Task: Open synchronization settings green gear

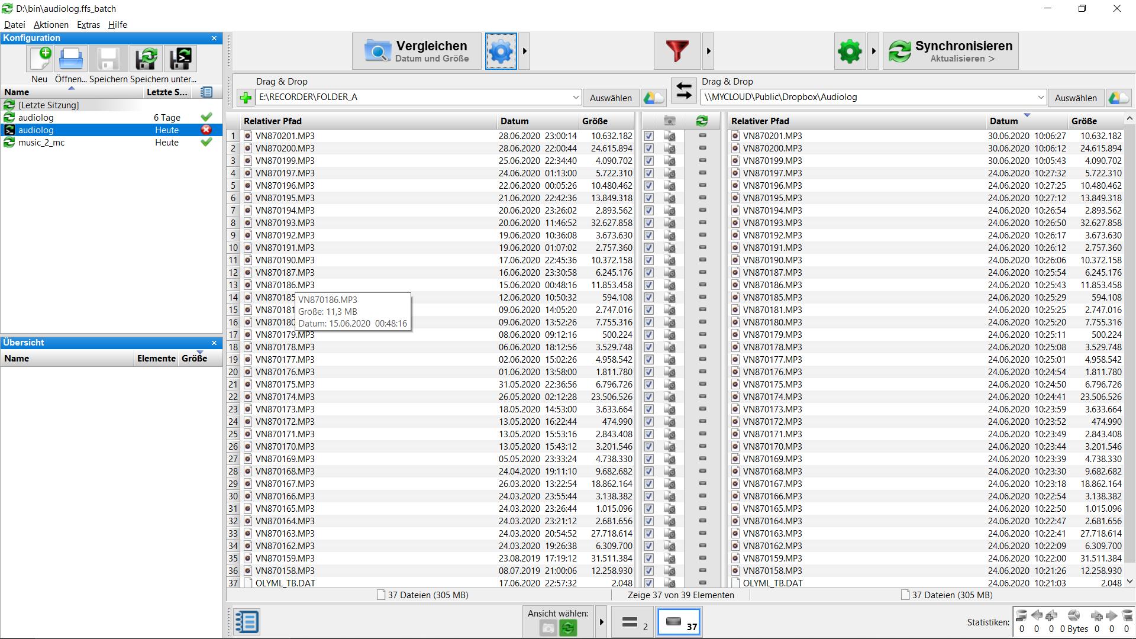Action: [x=850, y=51]
